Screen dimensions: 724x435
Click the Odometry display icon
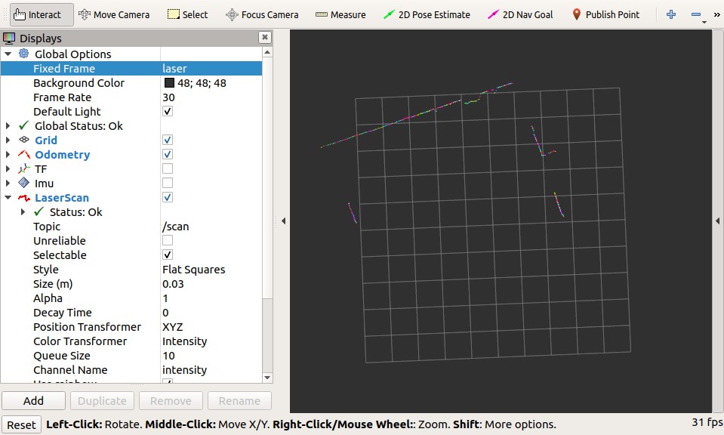click(24, 154)
